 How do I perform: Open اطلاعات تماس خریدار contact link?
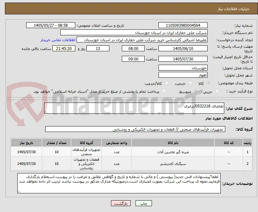[58, 40]
